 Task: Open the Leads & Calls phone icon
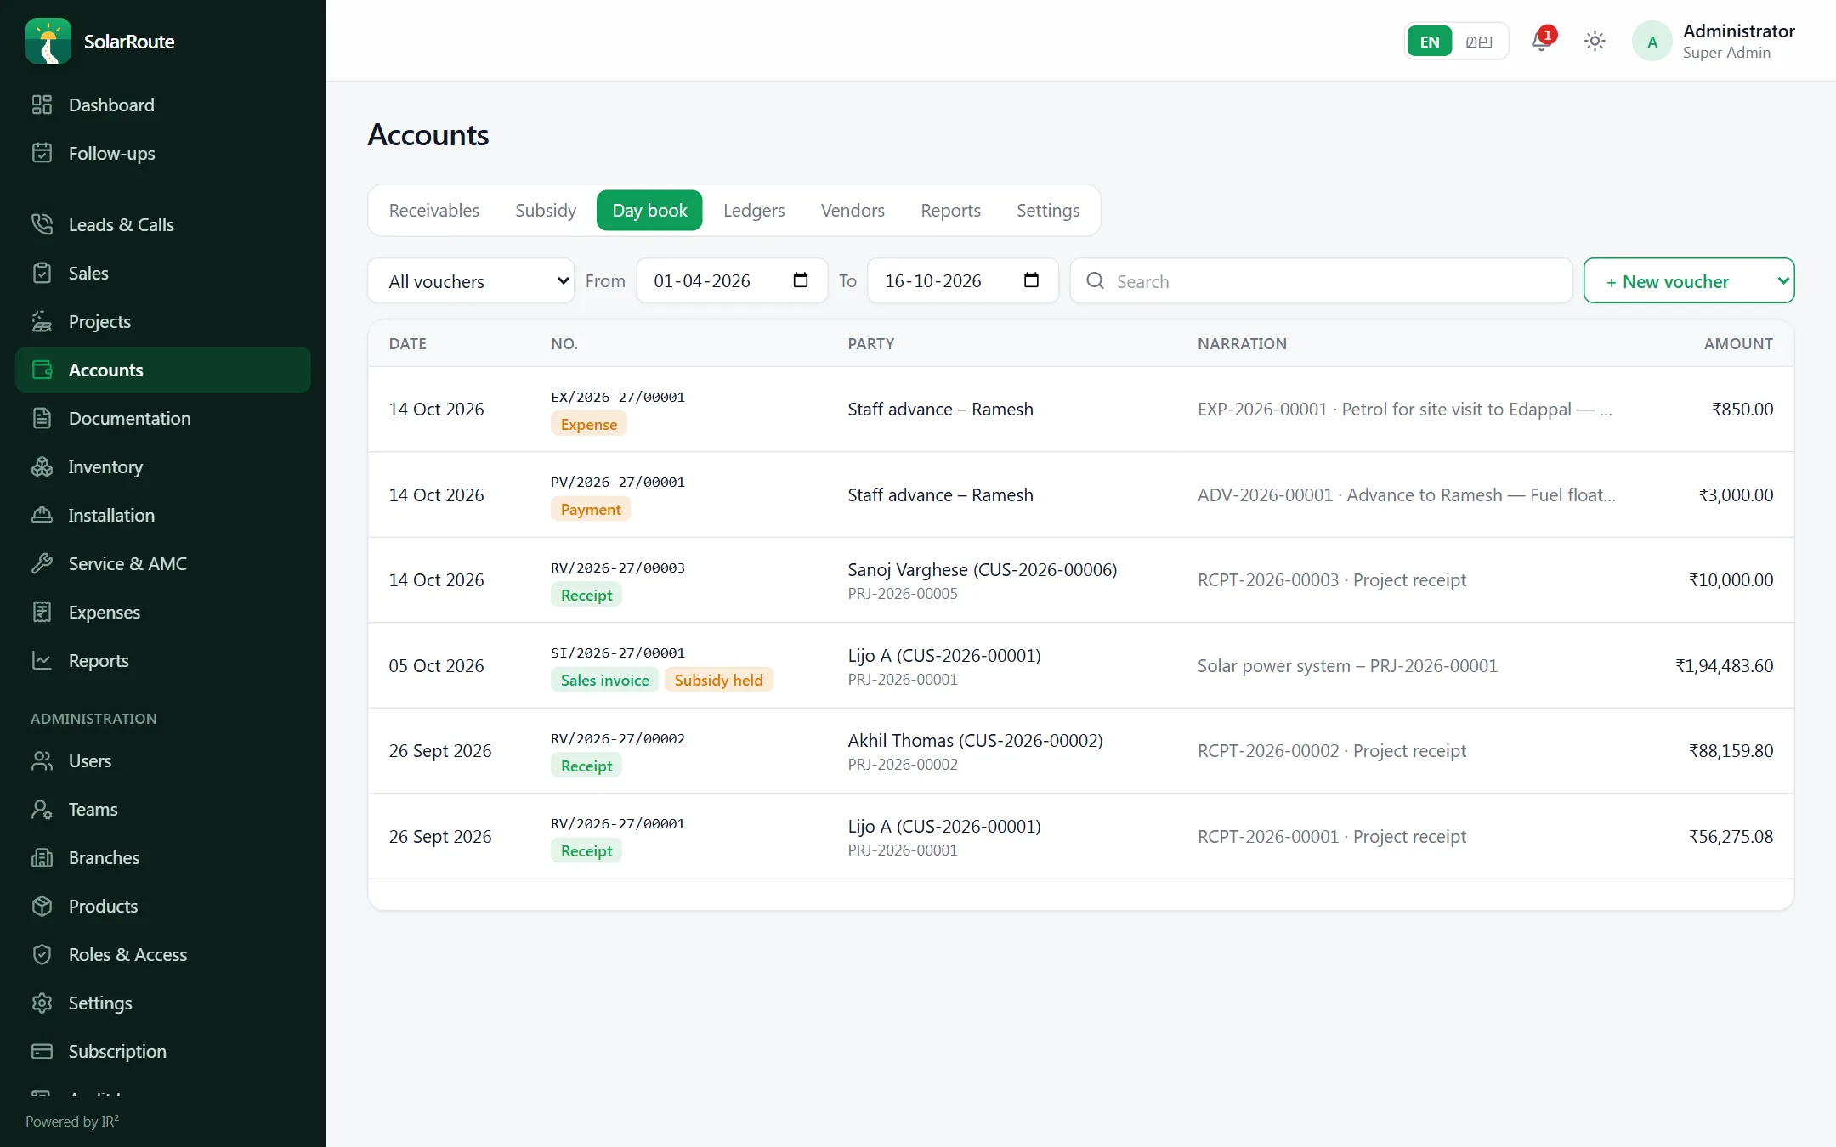pyautogui.click(x=42, y=224)
